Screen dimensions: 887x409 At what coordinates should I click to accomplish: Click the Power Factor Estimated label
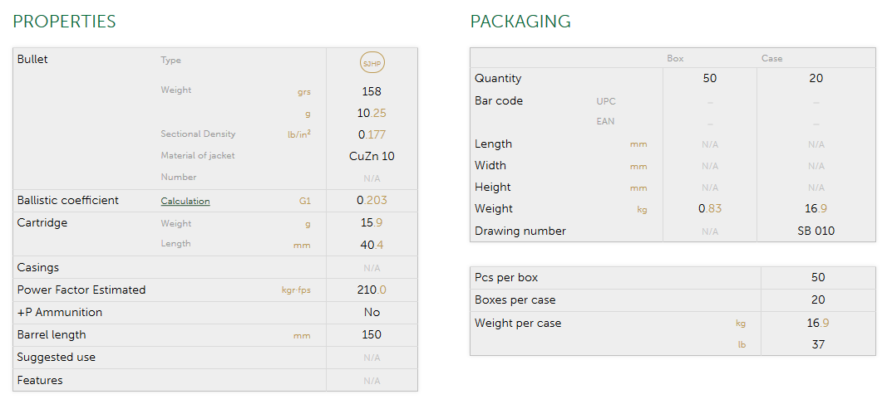click(81, 290)
